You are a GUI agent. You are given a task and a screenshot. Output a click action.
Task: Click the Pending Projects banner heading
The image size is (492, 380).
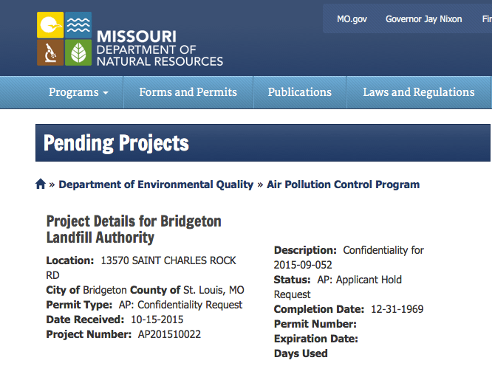pos(116,142)
